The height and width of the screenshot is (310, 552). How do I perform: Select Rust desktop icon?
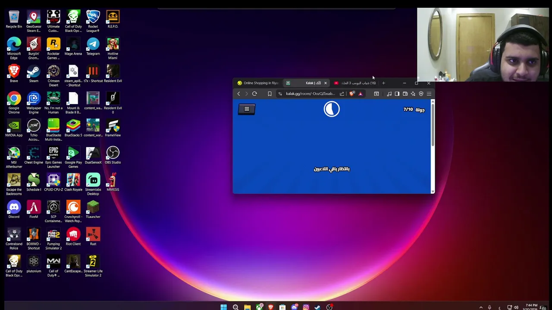(93, 237)
